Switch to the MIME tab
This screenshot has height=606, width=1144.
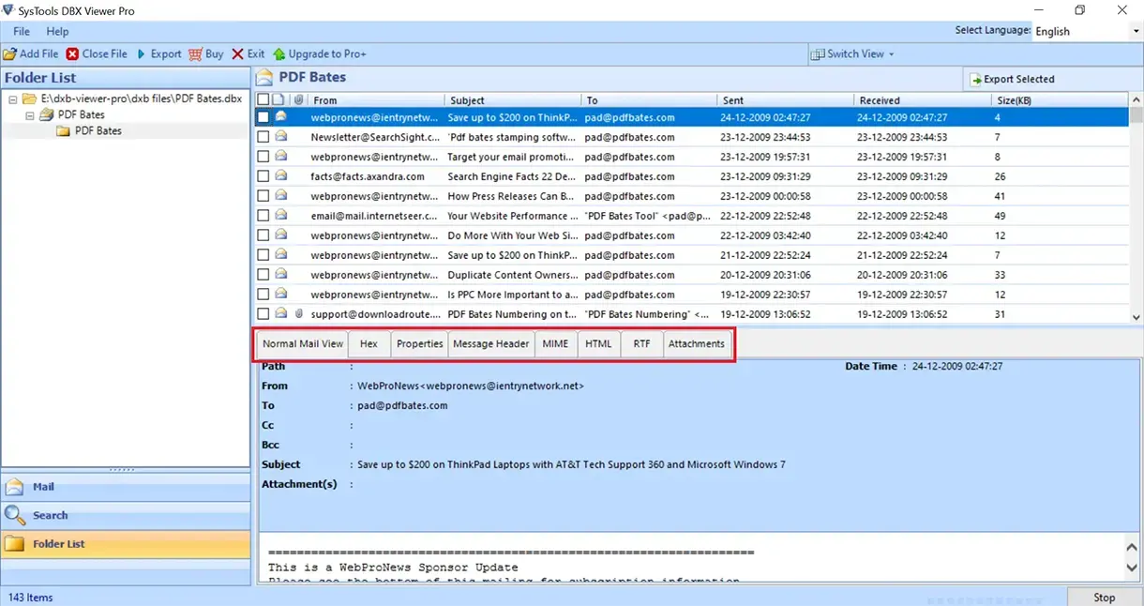click(555, 343)
